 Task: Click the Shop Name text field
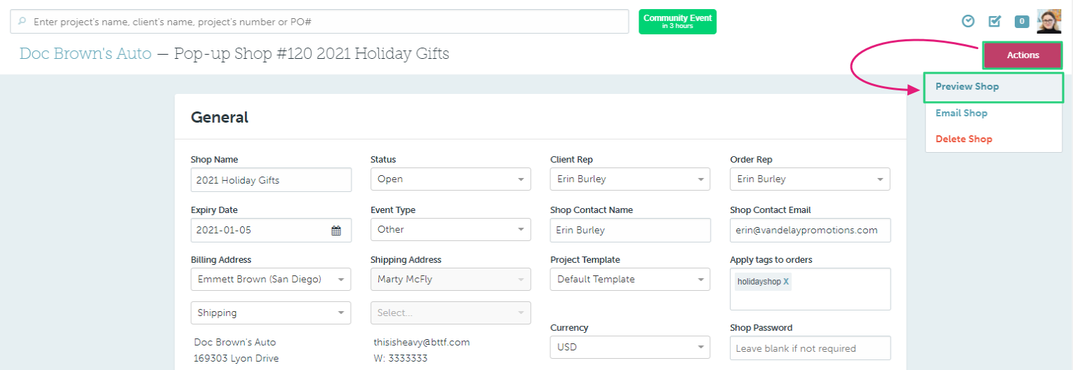click(271, 180)
